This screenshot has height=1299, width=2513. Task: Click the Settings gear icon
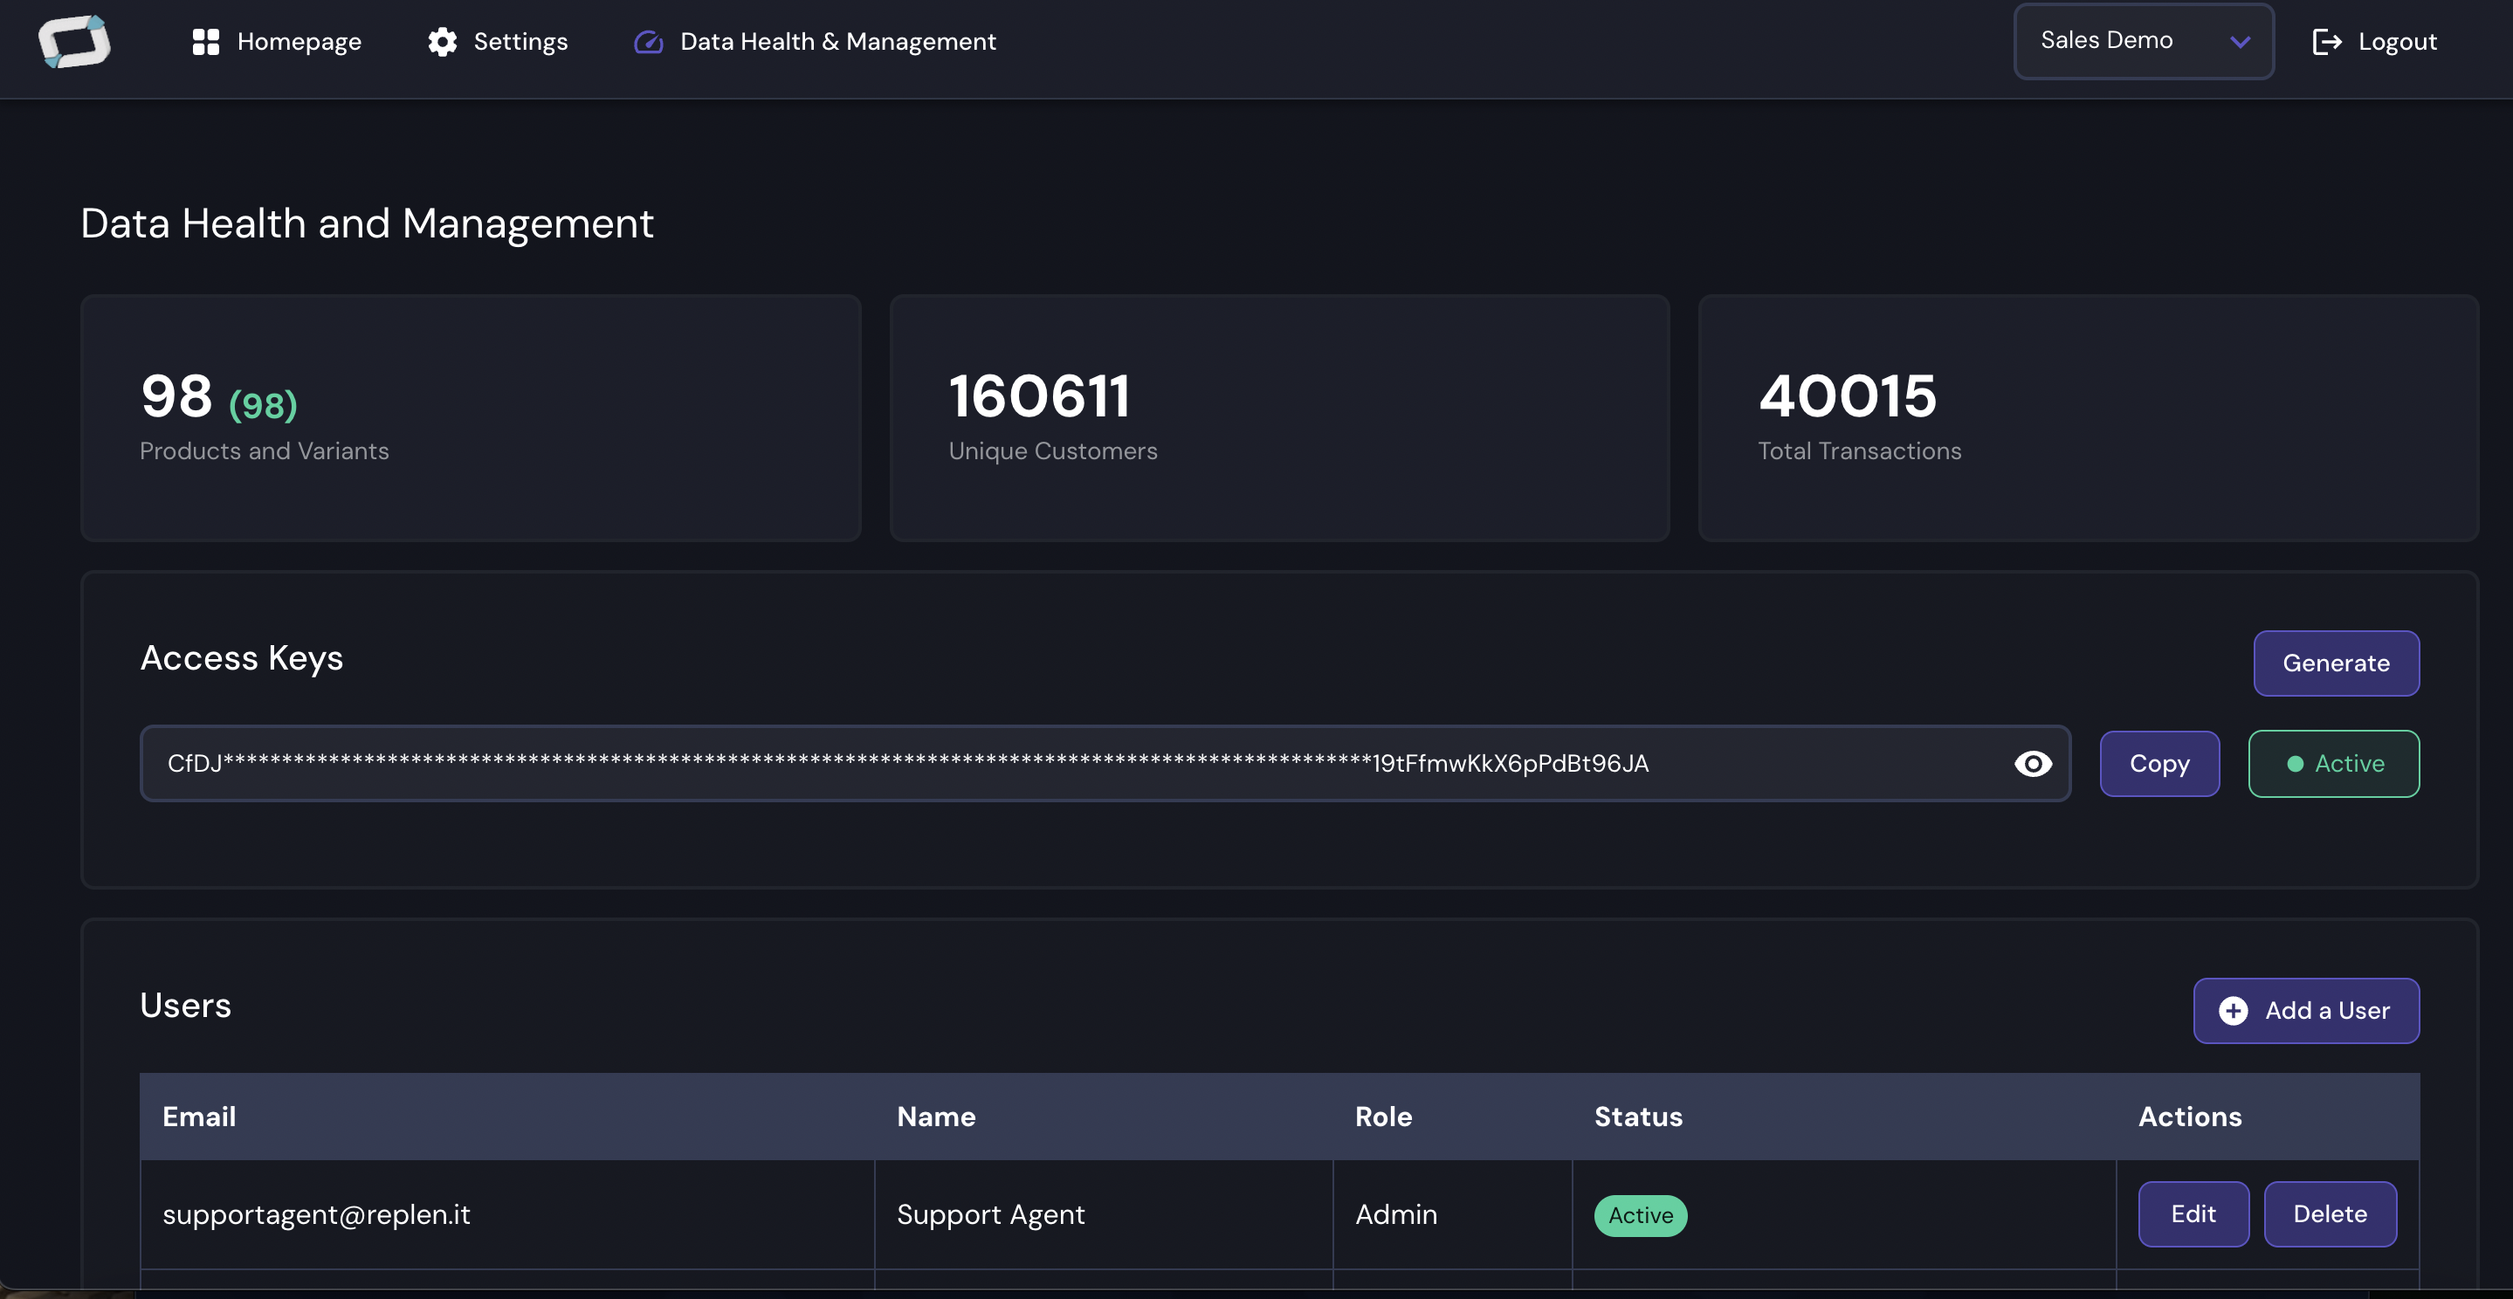(442, 41)
